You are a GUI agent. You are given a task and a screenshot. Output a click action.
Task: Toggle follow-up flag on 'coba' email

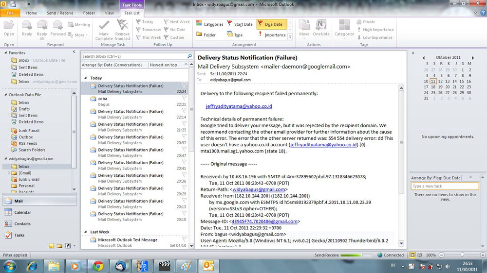point(184,99)
